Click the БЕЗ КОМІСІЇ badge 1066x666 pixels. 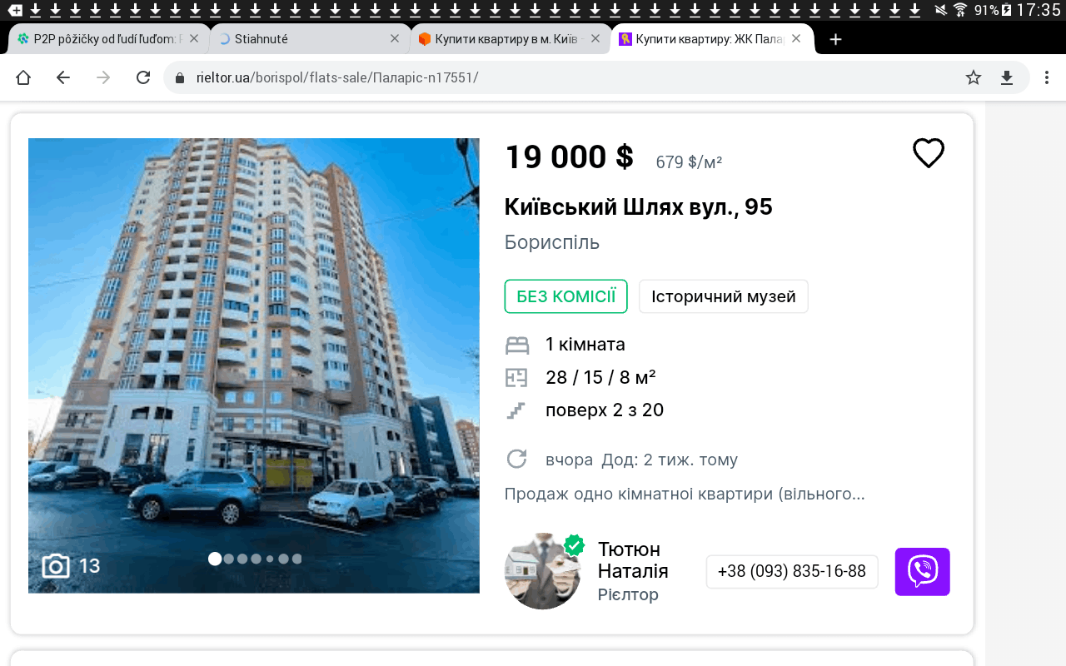click(x=565, y=296)
